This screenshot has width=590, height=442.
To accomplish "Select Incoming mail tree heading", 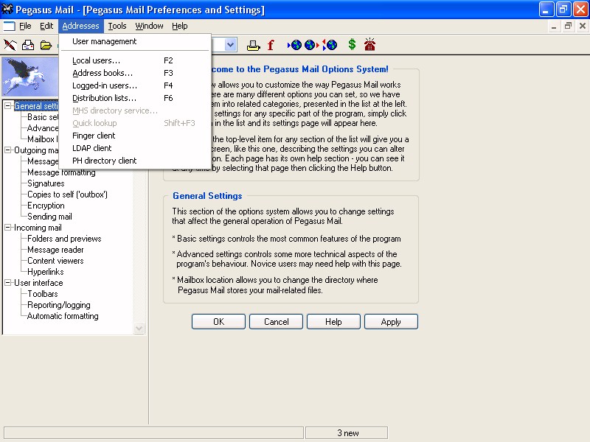I will (x=38, y=228).
